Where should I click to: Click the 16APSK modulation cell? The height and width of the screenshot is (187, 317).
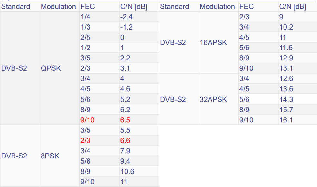tap(213, 42)
